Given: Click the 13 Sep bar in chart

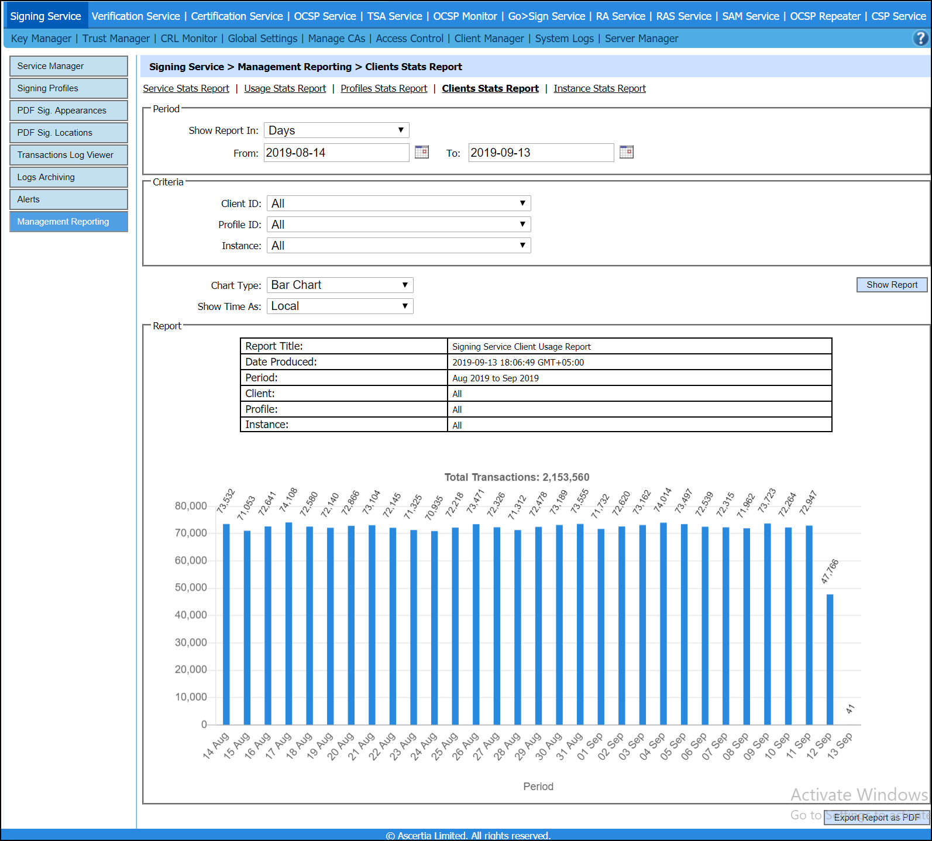Looking at the screenshot, I should coord(850,723).
